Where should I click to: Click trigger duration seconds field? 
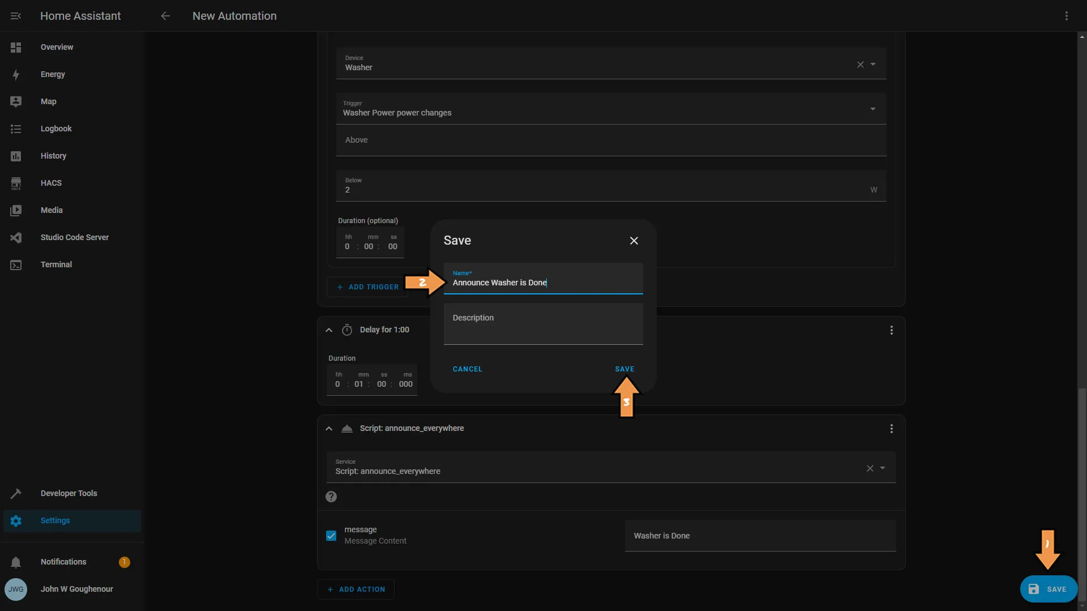tap(393, 246)
